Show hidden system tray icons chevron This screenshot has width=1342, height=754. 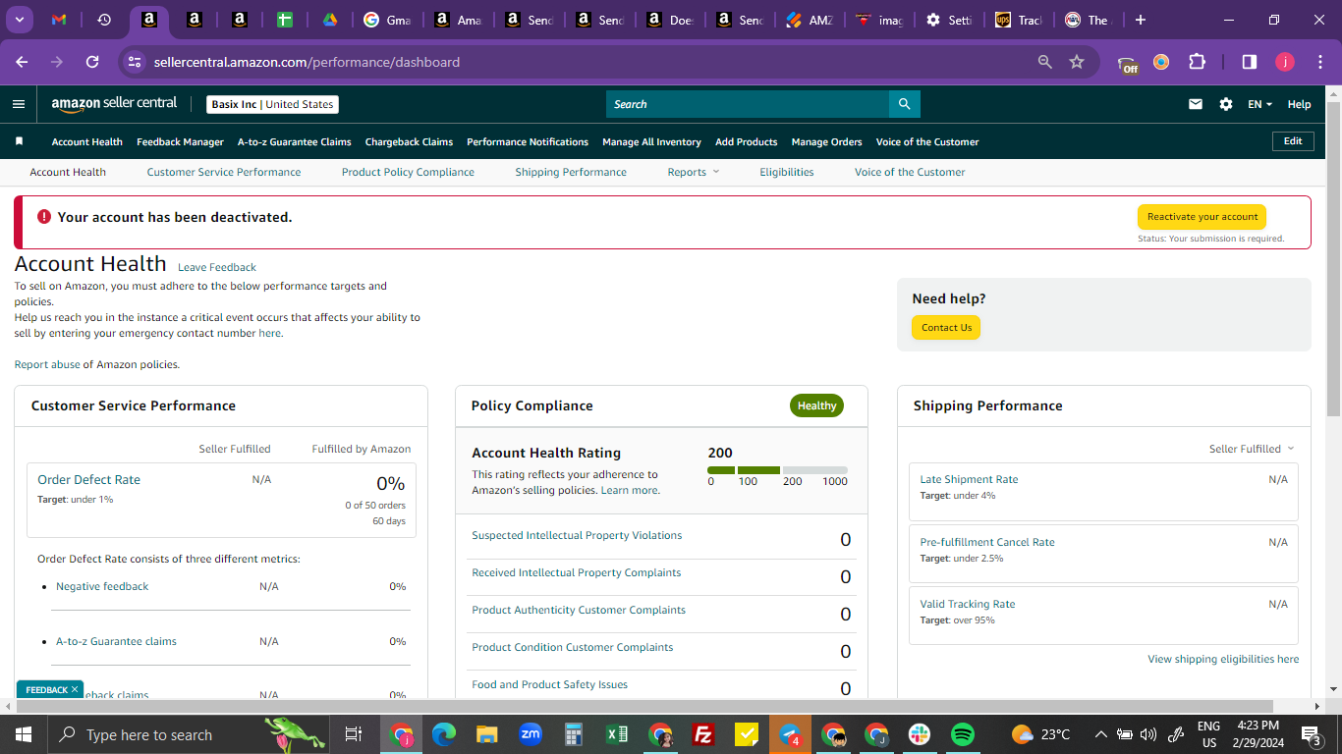(1101, 734)
